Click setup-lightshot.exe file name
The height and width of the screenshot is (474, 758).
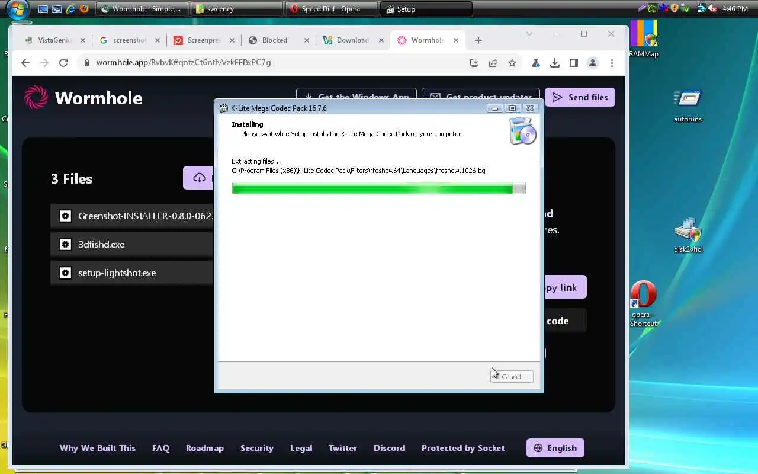click(x=117, y=273)
